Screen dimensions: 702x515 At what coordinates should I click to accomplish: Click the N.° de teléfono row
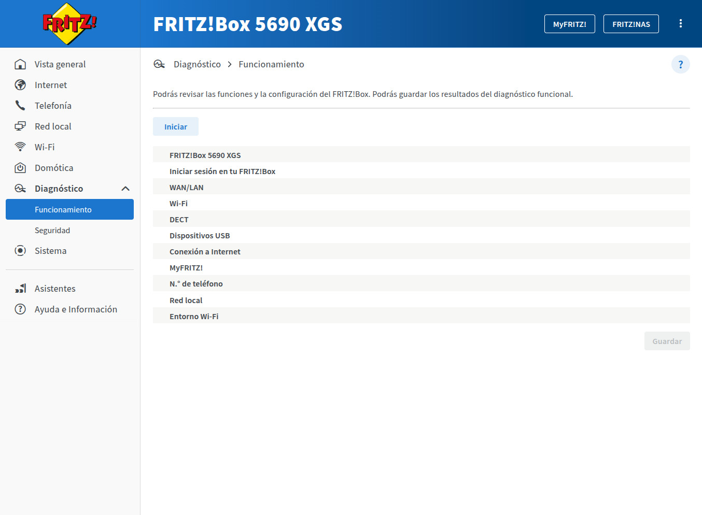tap(421, 283)
